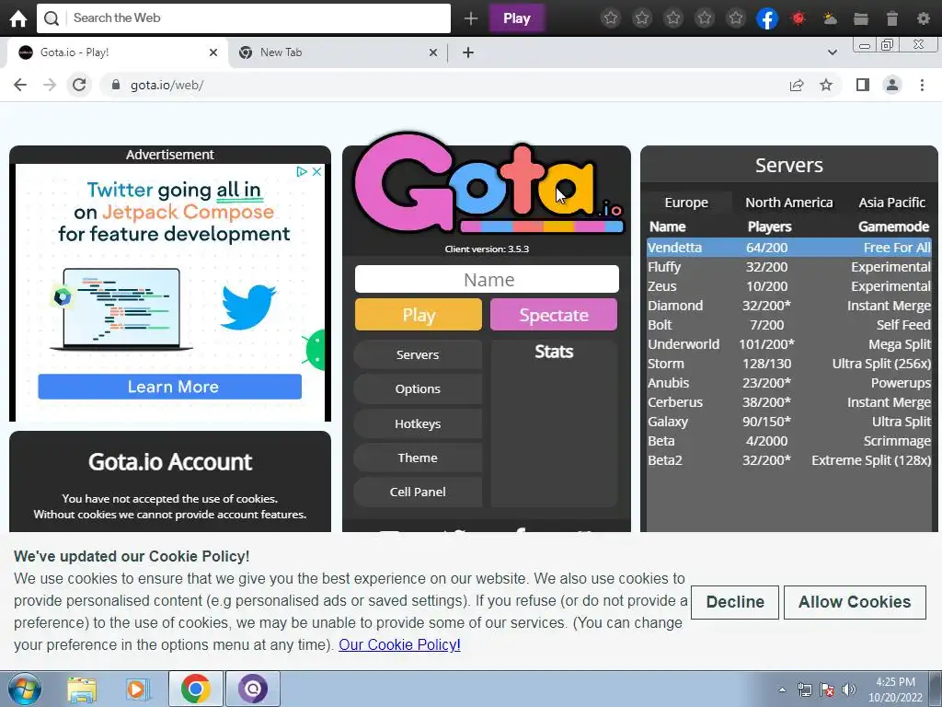Click the purple Play button in top bar
Screen dimensions: 942x707
click(517, 18)
